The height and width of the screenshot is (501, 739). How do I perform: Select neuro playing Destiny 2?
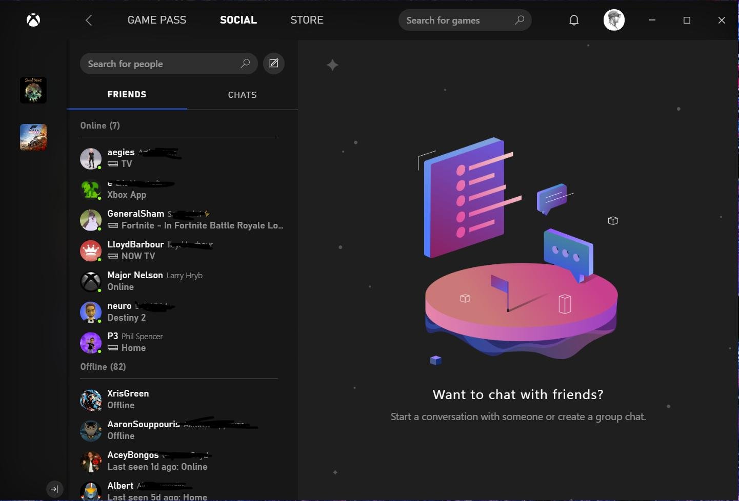coord(182,312)
